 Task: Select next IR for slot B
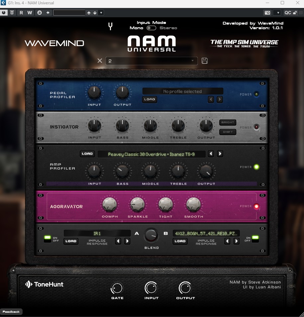(x=236, y=241)
